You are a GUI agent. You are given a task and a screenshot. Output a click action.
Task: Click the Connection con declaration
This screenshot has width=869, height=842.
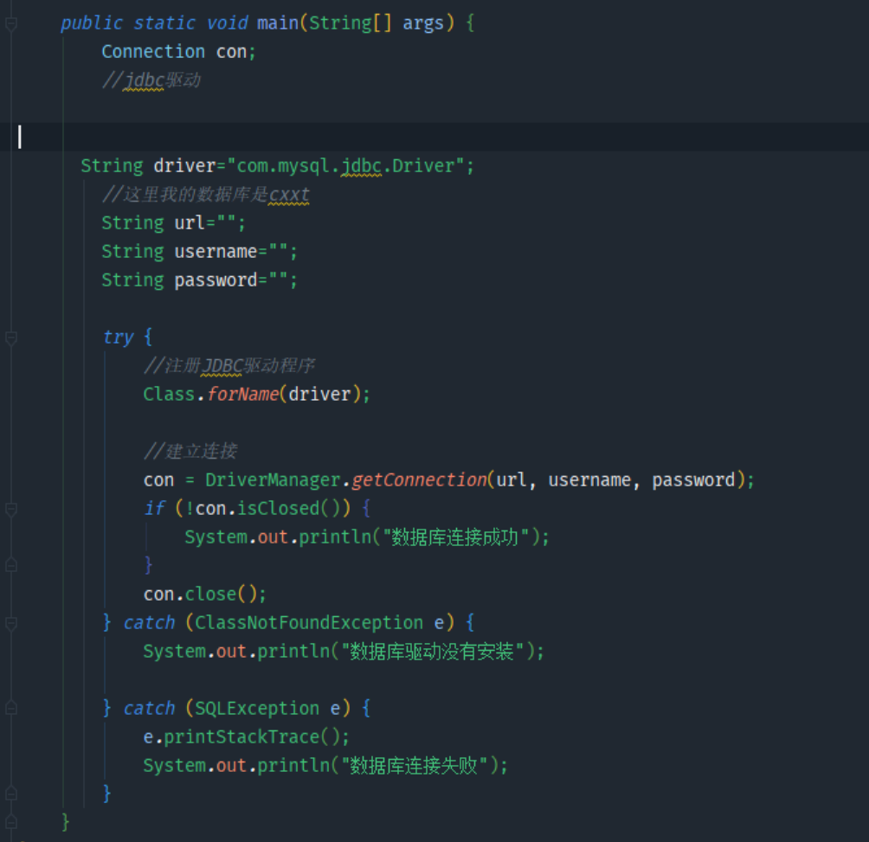[x=178, y=52]
